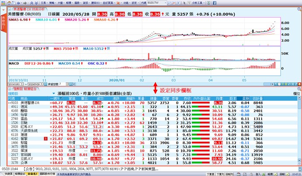The height and width of the screenshot is (176, 302).
Task: Click the 回報列 button in status bar
Action: (229, 174)
